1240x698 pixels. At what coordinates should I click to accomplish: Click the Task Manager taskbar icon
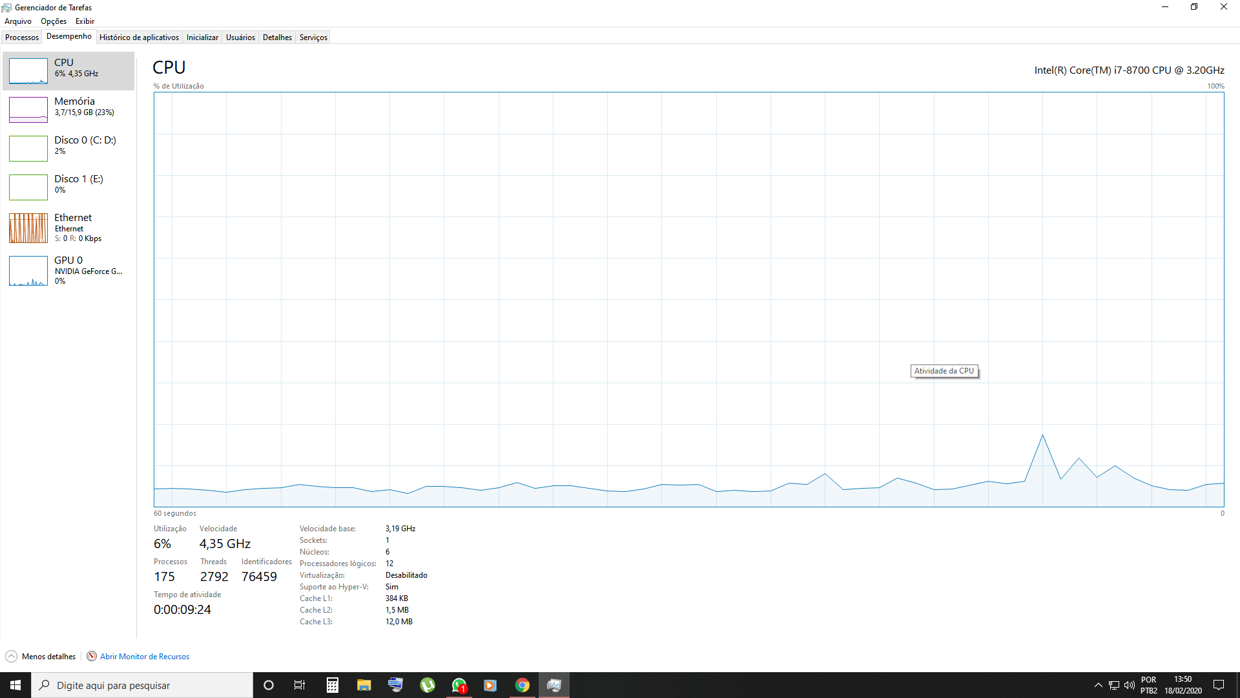(553, 685)
